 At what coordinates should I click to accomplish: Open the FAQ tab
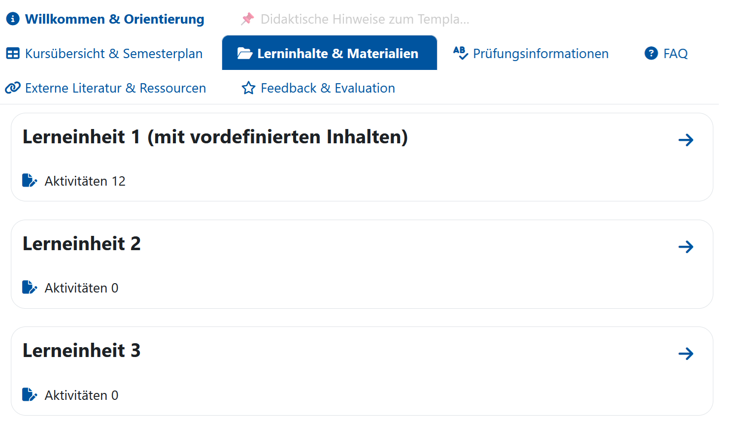pos(675,53)
